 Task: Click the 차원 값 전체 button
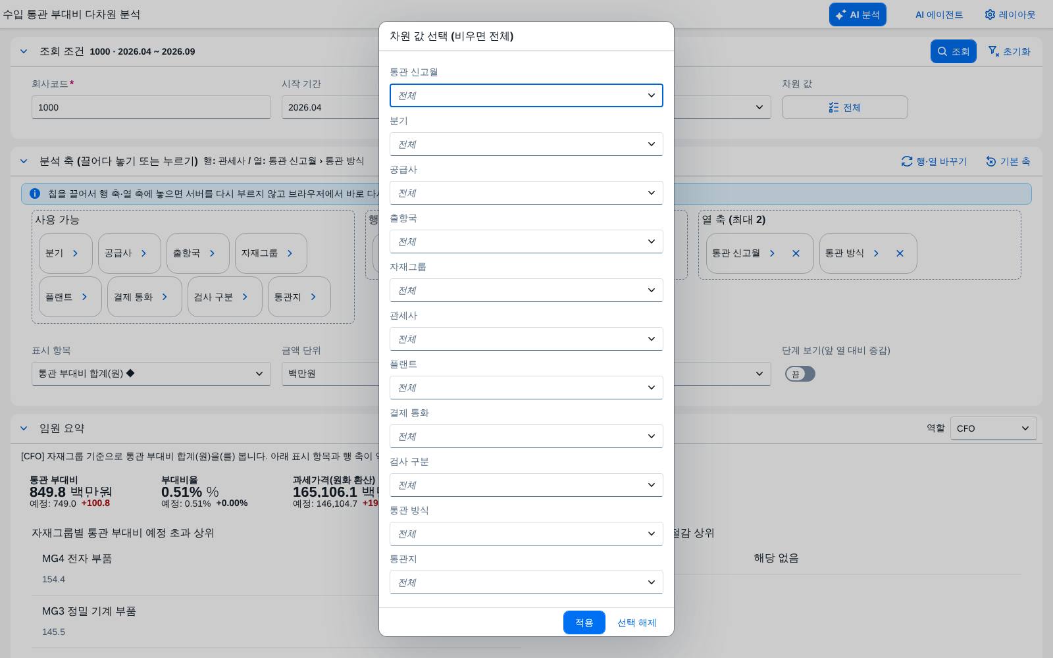pos(845,107)
